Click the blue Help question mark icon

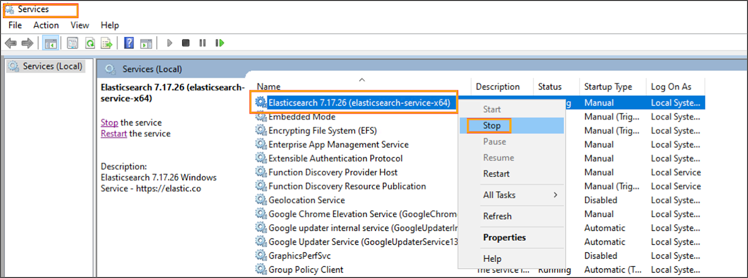pos(129,43)
